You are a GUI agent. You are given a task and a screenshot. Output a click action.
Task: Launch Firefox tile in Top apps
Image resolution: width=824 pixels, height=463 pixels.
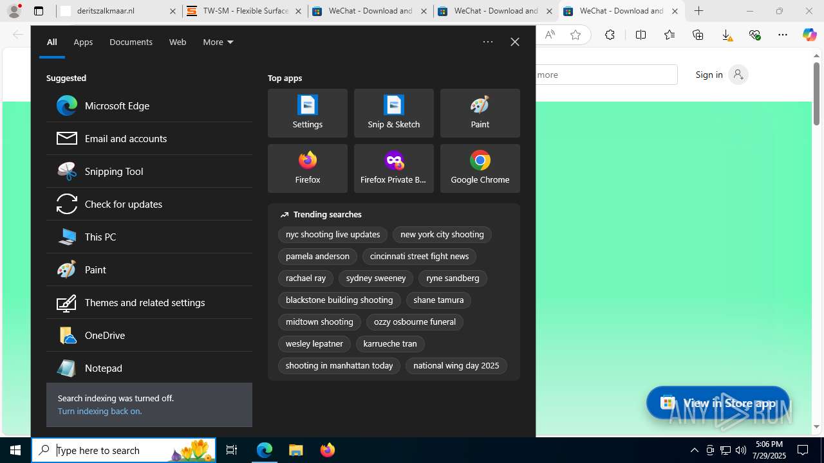pos(308,168)
